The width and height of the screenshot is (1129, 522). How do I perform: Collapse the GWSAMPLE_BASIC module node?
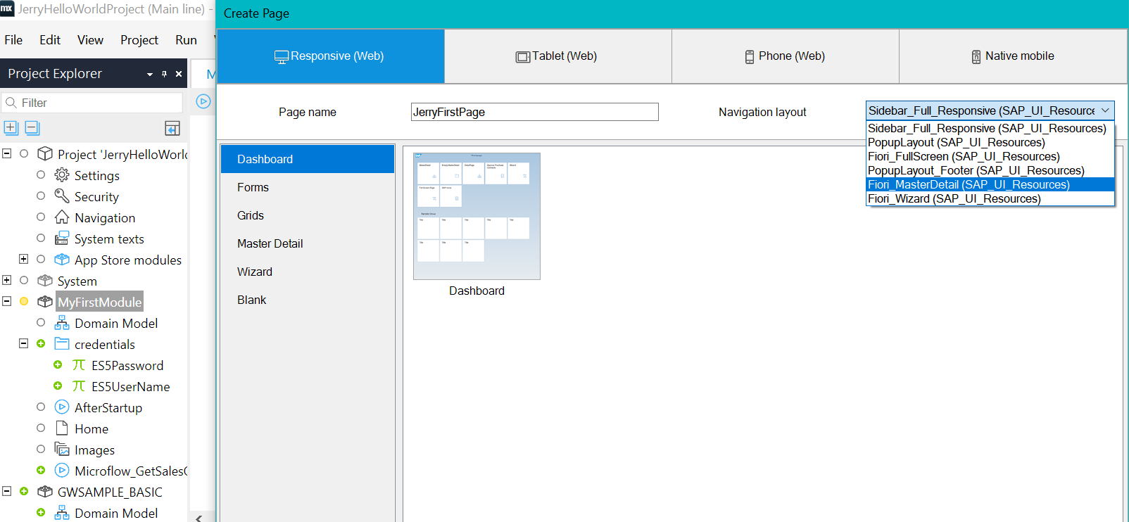(6, 491)
